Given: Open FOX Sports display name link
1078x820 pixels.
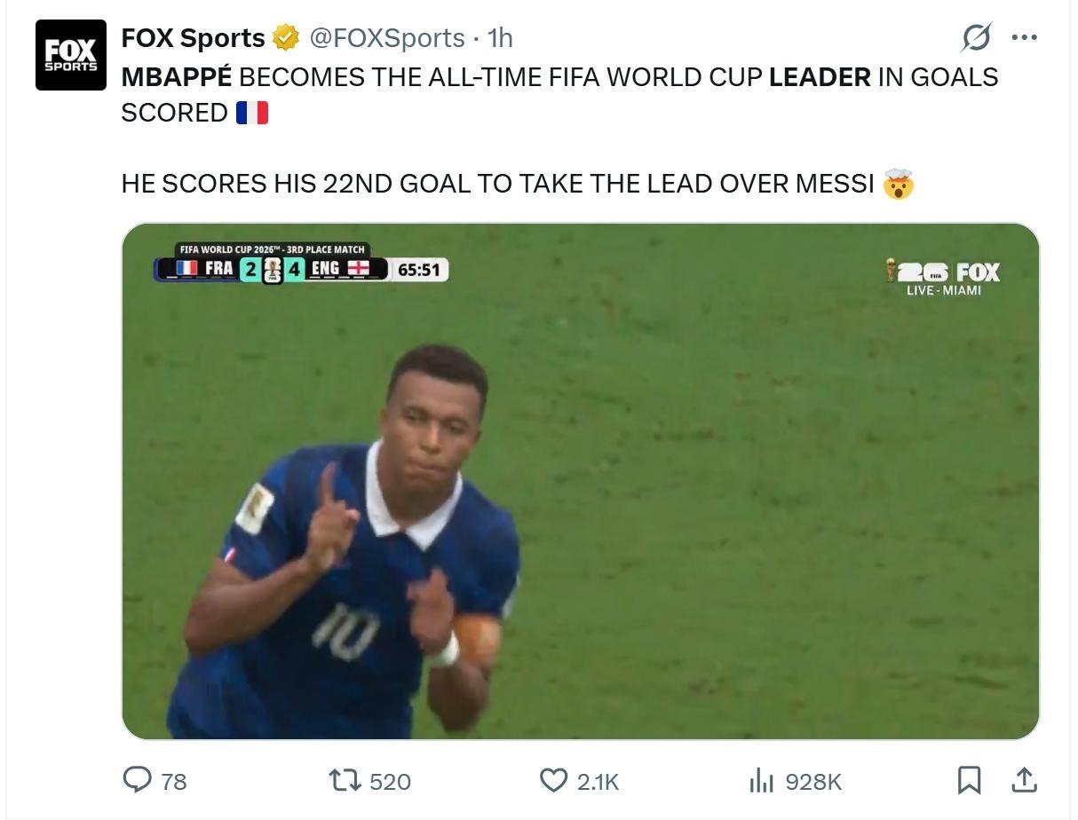Looking at the screenshot, I should coord(193,38).
